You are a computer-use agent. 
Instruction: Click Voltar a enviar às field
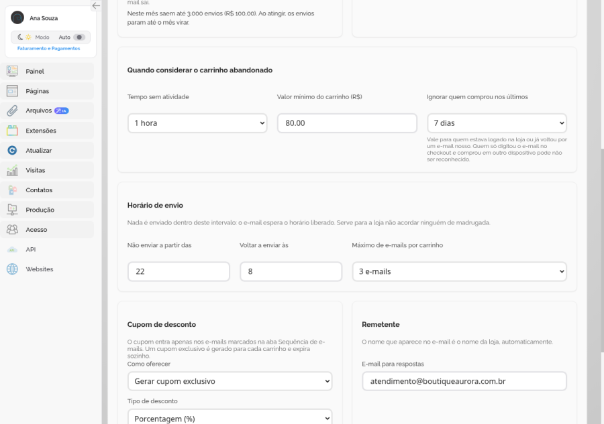291,271
